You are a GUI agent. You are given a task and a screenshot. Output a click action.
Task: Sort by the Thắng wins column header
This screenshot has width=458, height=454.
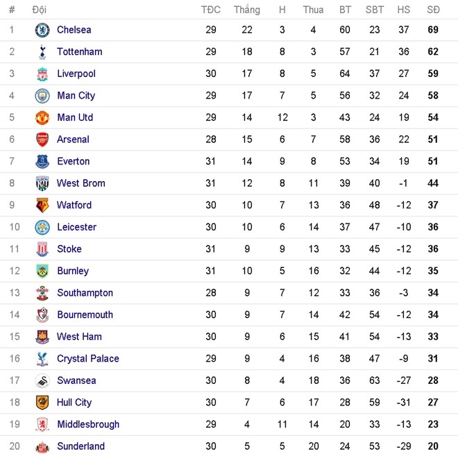247,10
